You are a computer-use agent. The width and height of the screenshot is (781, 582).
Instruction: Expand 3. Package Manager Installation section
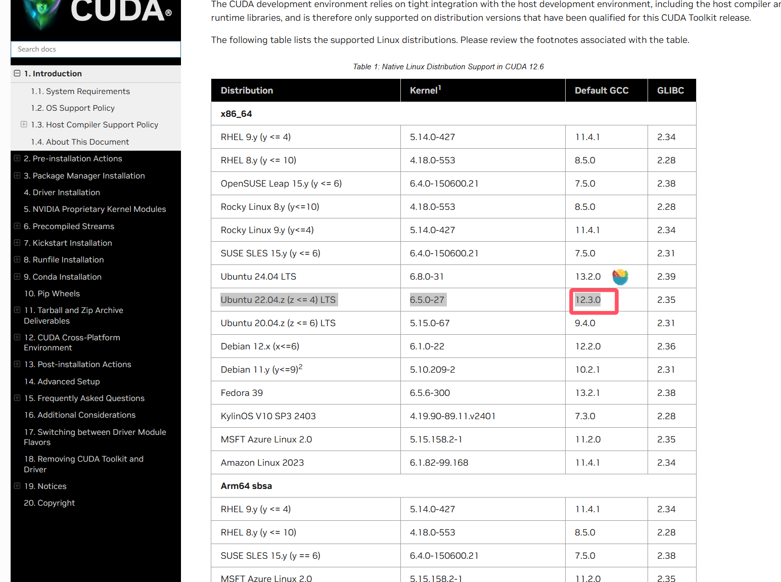(17, 175)
